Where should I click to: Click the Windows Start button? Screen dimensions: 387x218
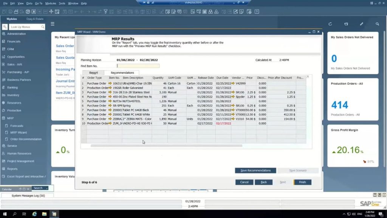pos(5,214)
